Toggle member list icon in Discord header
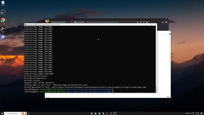204x115 pixels. coord(147,22)
